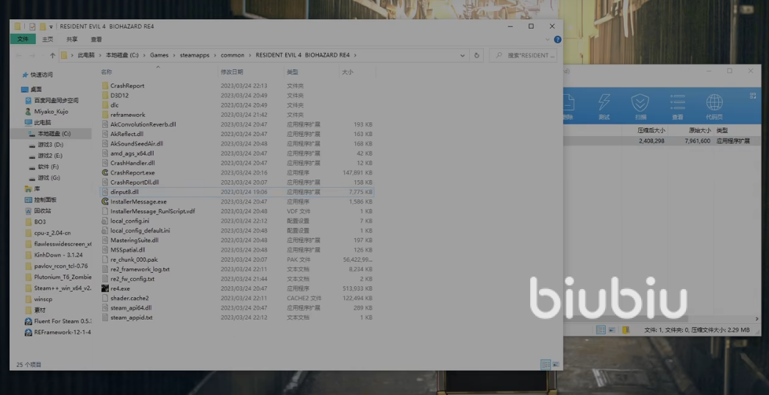Click the up-directory arrow in navigation bar
Image resolution: width=769 pixels, height=395 pixels.
[52, 55]
